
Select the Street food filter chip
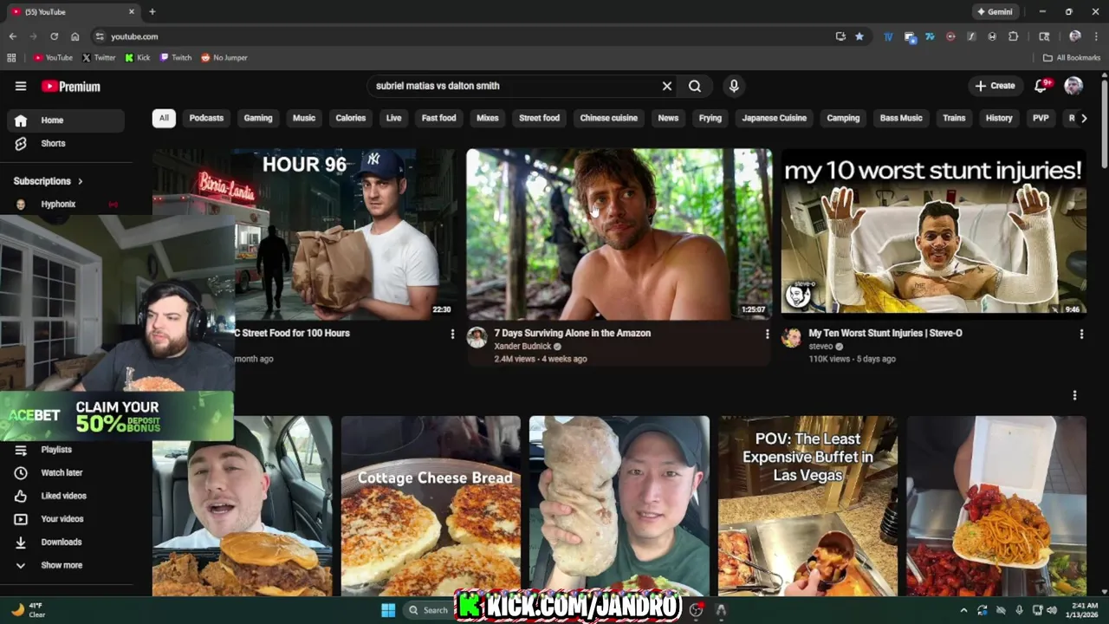coord(539,118)
